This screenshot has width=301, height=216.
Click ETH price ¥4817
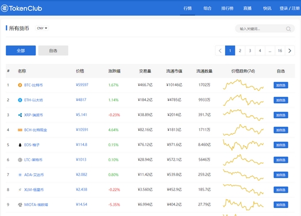(81, 100)
